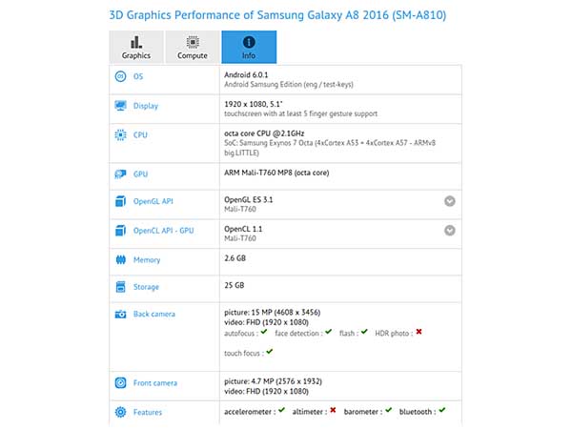This screenshot has width=572, height=429.
Task: Click the OpenCL API - GPU icon
Action: click(120, 231)
